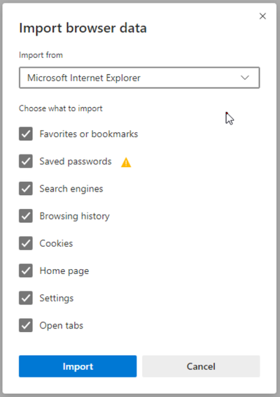Uncheck the Favorites or bookmarks checkbox
Screen dimensions: 280x397
(x=26, y=133)
